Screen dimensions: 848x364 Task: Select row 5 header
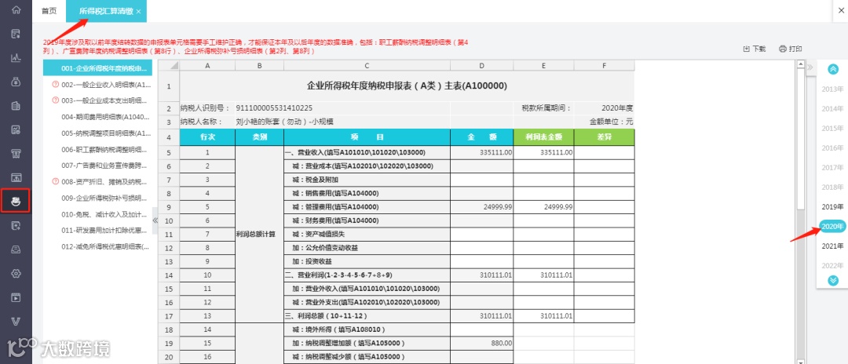[169, 152]
